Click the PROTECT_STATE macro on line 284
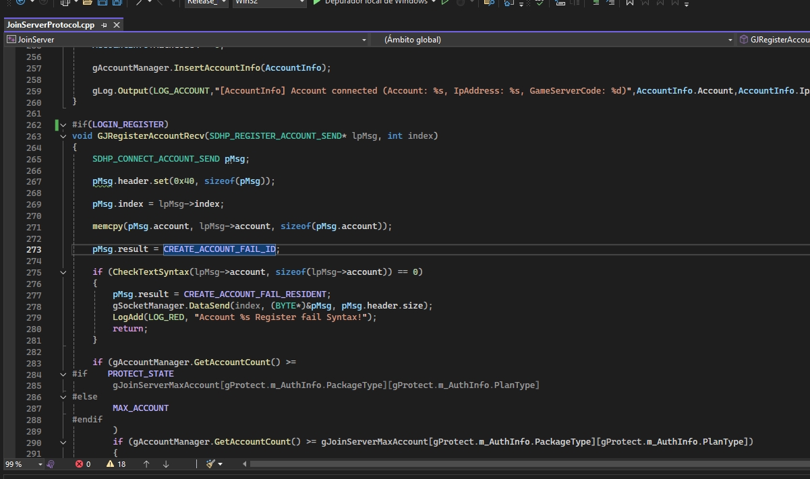This screenshot has height=479, width=810. pyautogui.click(x=140, y=374)
